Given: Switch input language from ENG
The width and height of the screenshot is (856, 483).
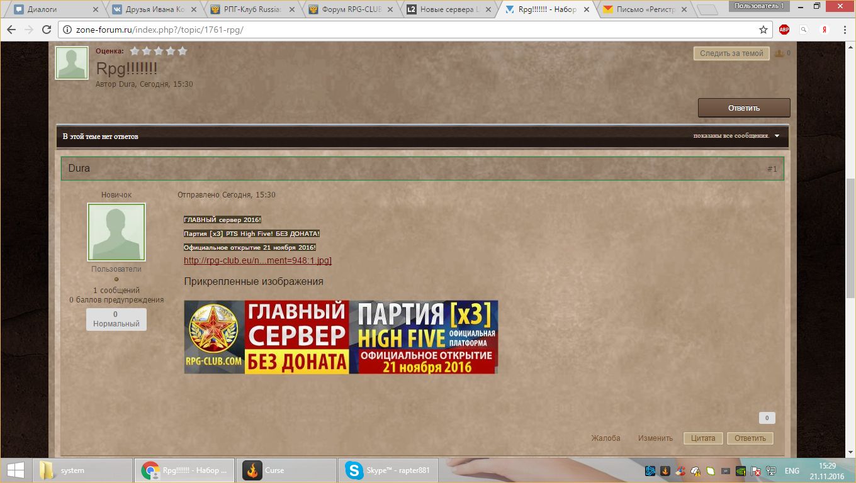Looking at the screenshot, I should tap(792, 470).
